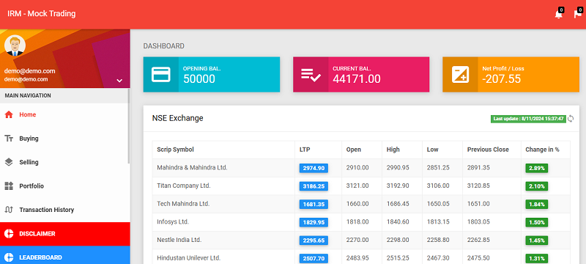Image resolution: width=586 pixels, height=264 pixels.
Task: Click the Current Bal. value 44171.00
Action: (357, 79)
